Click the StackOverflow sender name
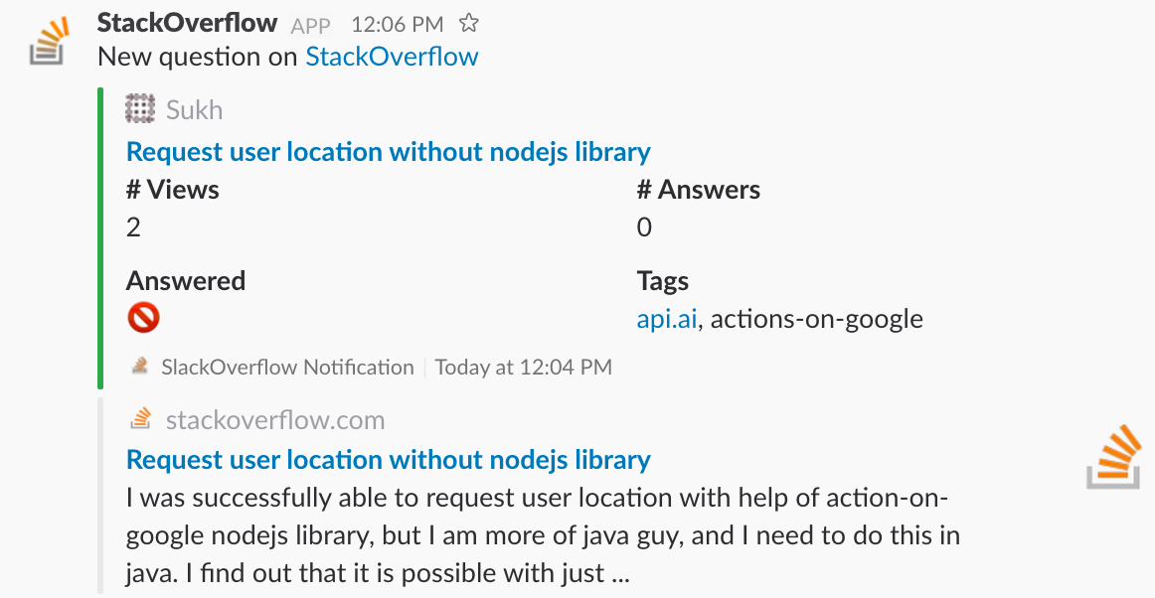This screenshot has width=1155, height=598. [x=187, y=24]
